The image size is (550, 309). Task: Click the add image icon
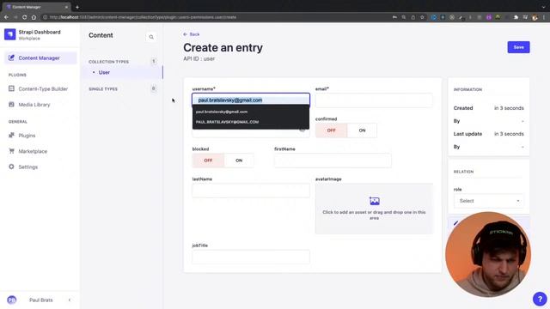tap(375, 201)
